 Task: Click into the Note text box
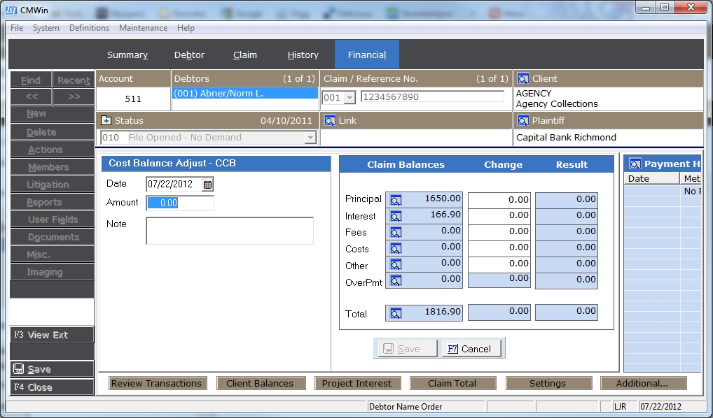click(x=229, y=231)
